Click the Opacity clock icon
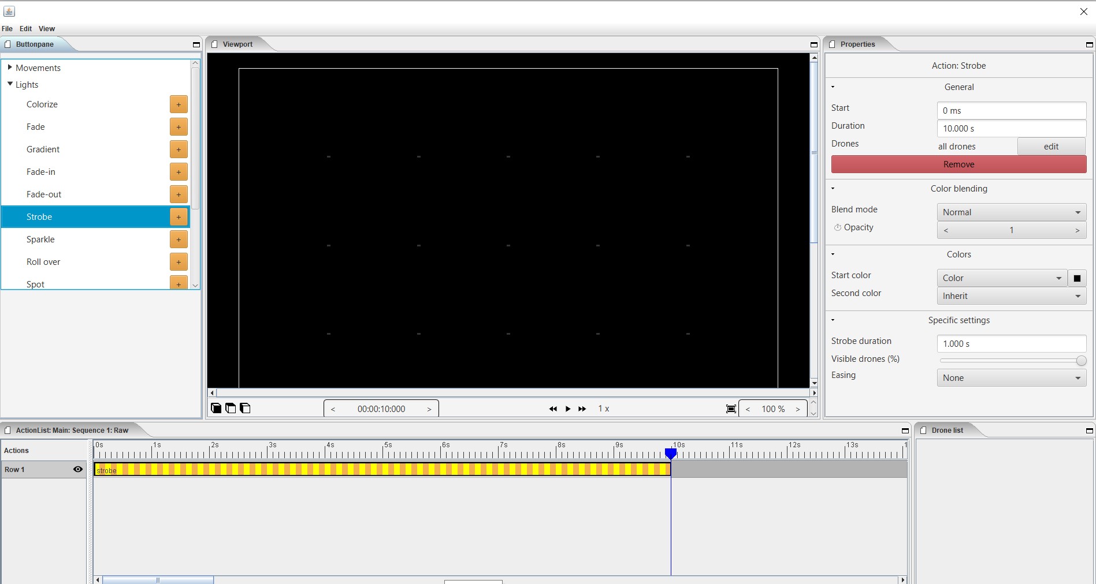Image resolution: width=1096 pixels, height=584 pixels. [837, 227]
